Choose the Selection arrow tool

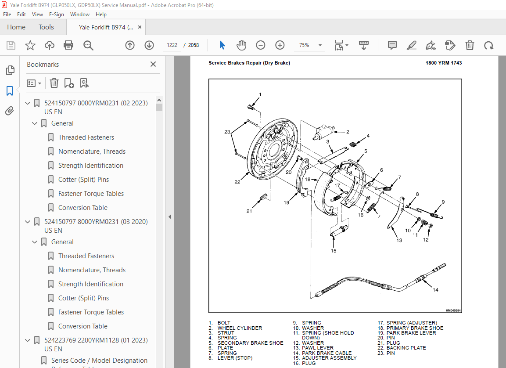click(x=222, y=45)
